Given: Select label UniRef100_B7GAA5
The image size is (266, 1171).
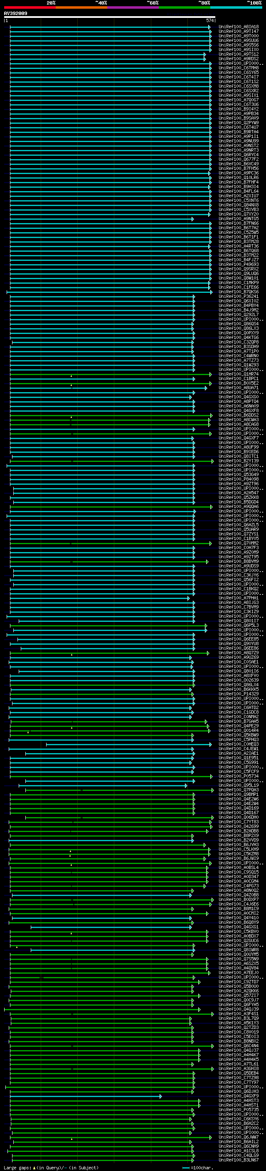Looking at the screenshot, I should (x=239, y=722).
